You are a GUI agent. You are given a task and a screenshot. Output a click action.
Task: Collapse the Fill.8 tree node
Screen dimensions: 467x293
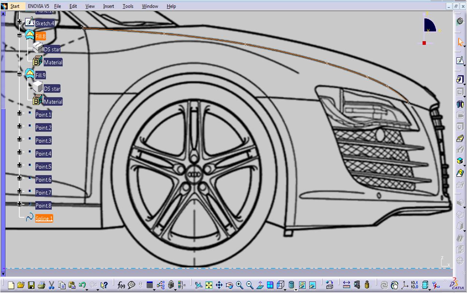[20, 35]
